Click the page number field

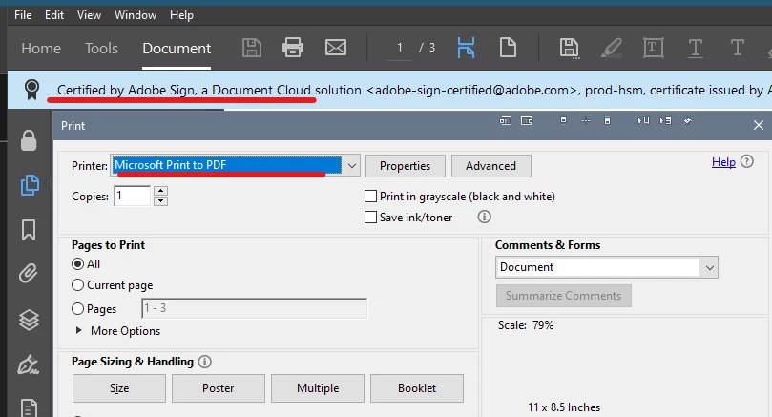pyautogui.click(x=400, y=48)
